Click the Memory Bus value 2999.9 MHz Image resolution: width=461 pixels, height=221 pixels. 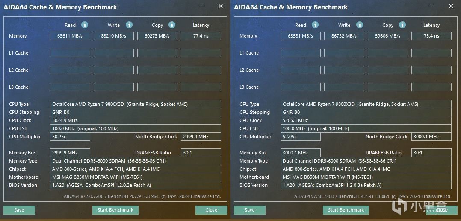click(70, 153)
